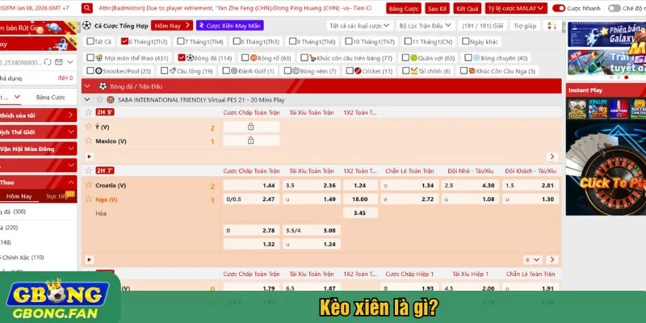Favorite the Mexico (V) team star
Screen dimensions: 646x323
pyautogui.click(x=88, y=141)
